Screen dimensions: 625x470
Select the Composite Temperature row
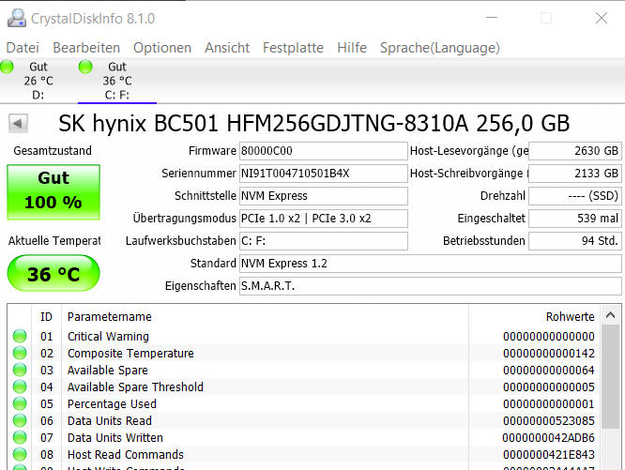305,354
